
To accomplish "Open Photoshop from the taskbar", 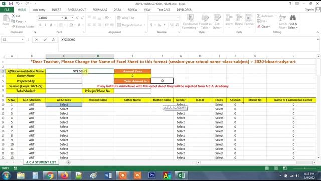I will (152, 175).
